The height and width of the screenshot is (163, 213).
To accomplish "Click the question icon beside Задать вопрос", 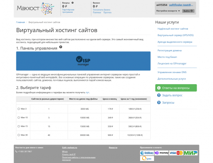I will [159, 95].
